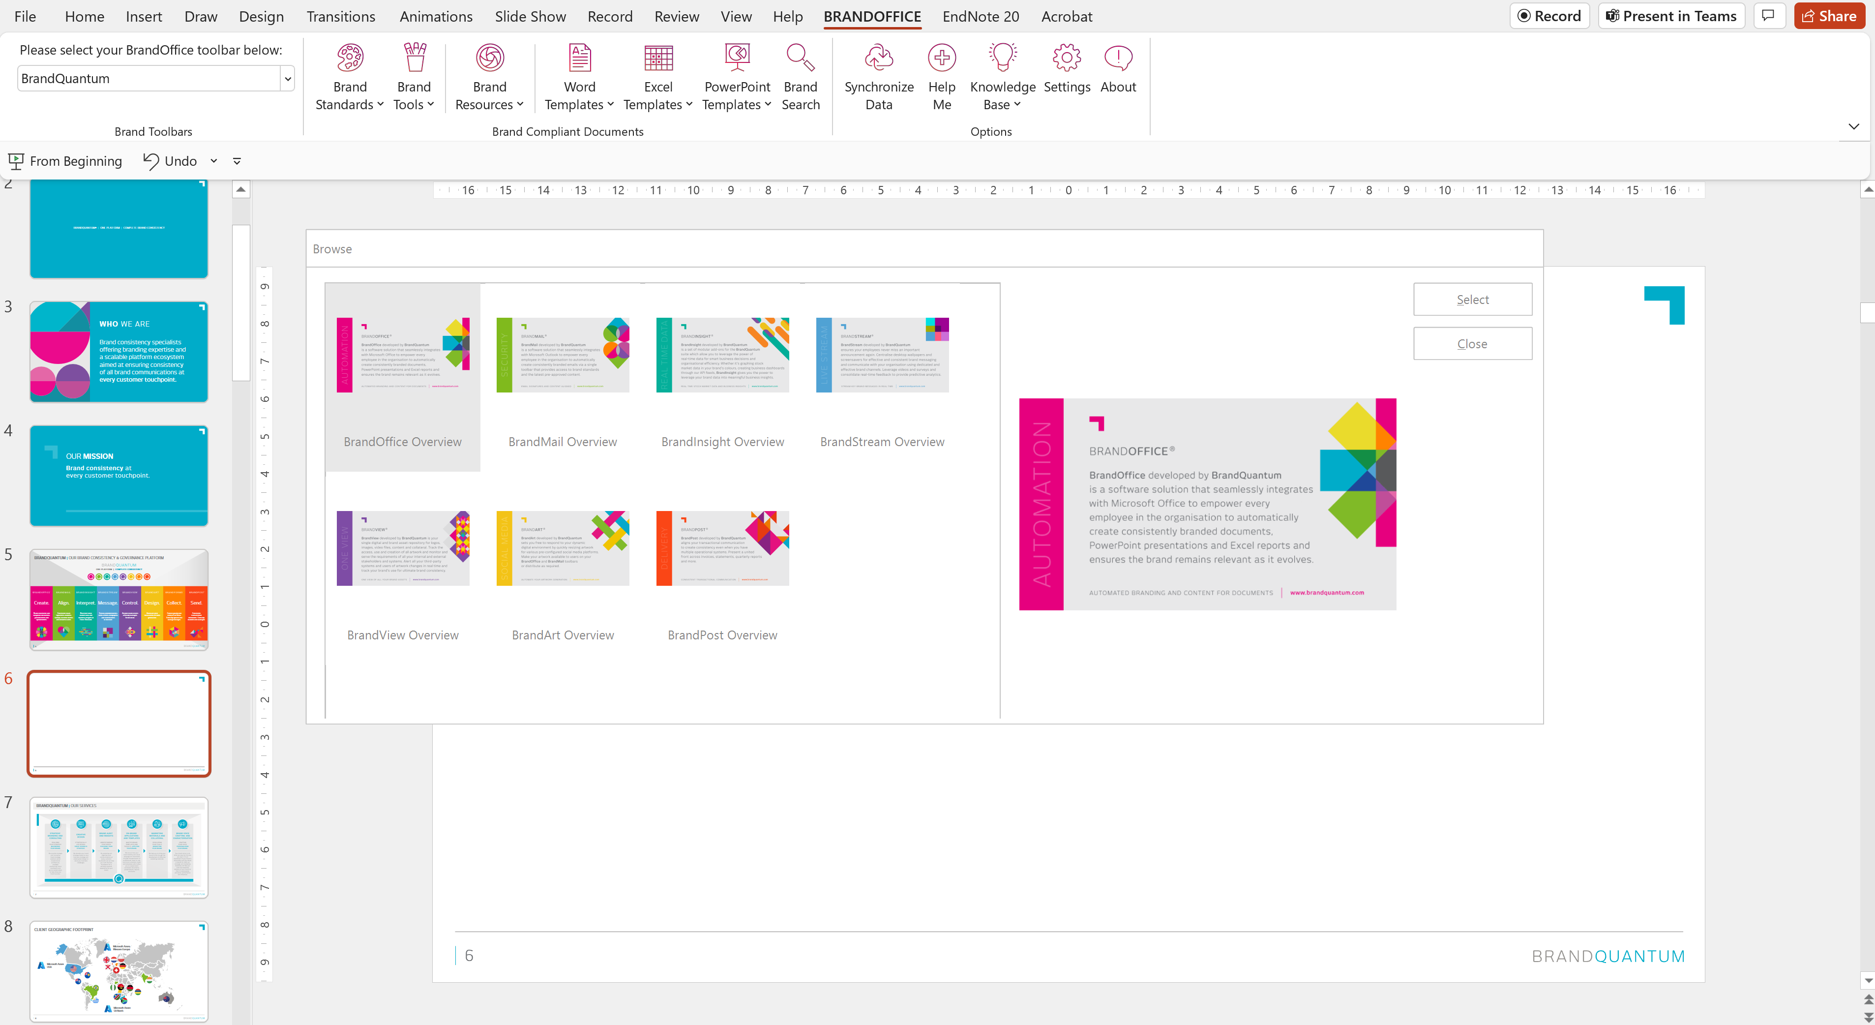Click slide panel scroll up arrow
The height and width of the screenshot is (1025, 1875).
[241, 189]
